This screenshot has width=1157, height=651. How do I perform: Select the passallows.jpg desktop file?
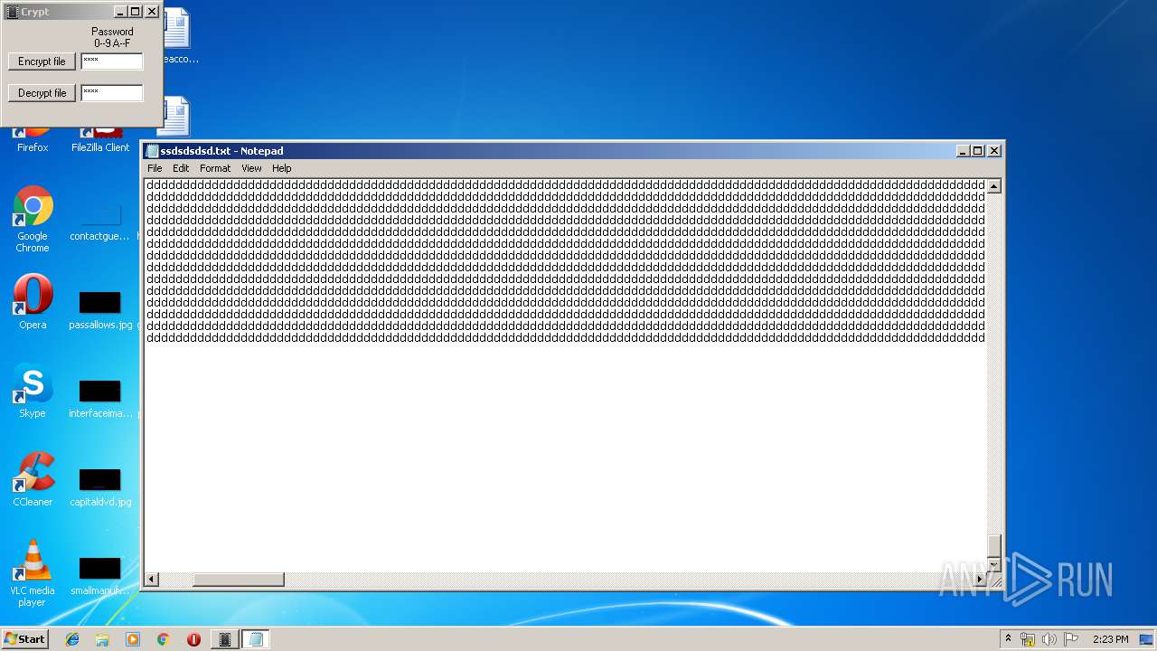100,310
